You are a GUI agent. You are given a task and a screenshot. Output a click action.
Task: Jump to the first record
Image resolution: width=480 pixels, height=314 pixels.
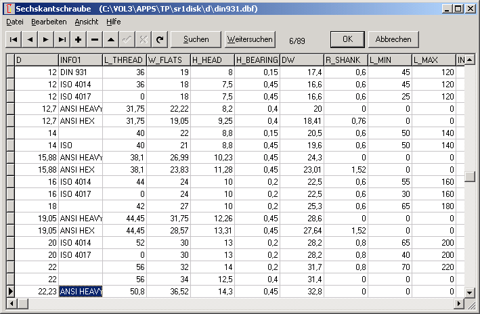[14, 39]
